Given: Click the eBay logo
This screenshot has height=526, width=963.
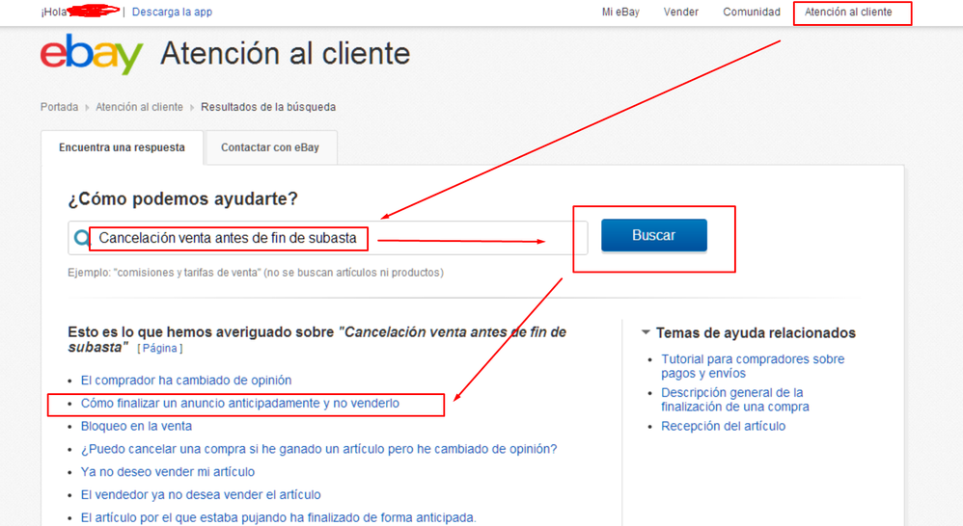Looking at the screenshot, I should coord(92,54).
